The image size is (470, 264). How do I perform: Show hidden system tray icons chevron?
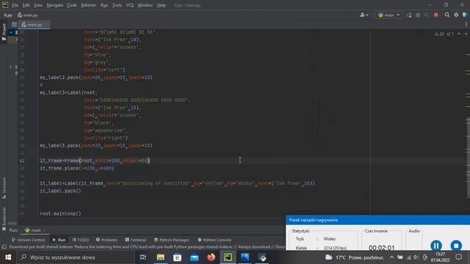point(391,257)
